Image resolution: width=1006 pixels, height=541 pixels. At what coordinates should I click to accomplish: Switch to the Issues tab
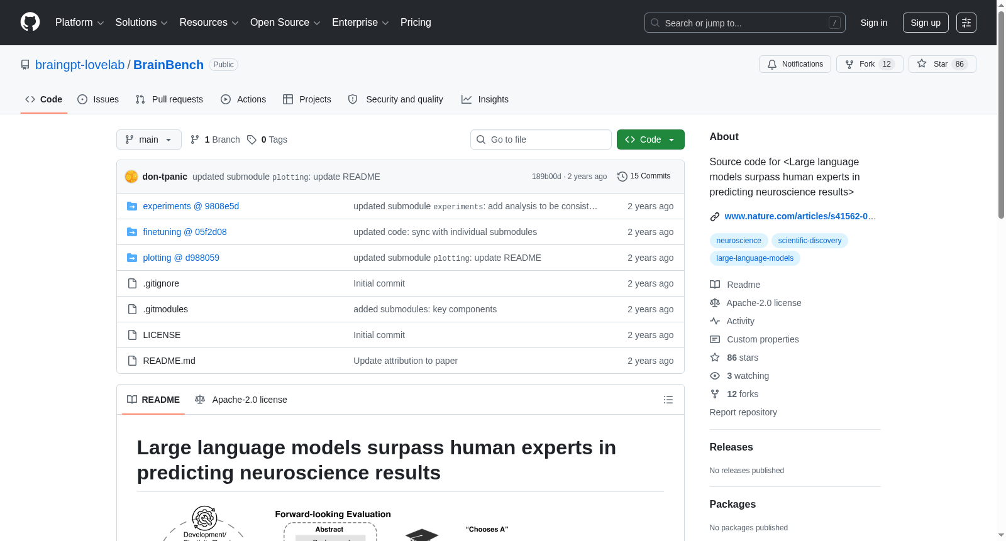tap(98, 99)
